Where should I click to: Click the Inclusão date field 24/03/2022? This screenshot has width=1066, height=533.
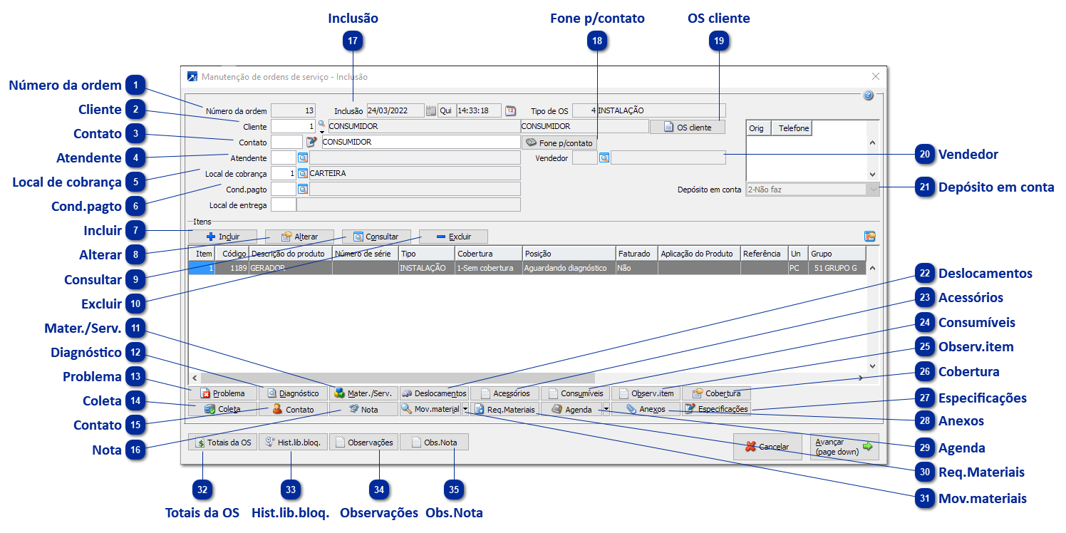(x=395, y=110)
